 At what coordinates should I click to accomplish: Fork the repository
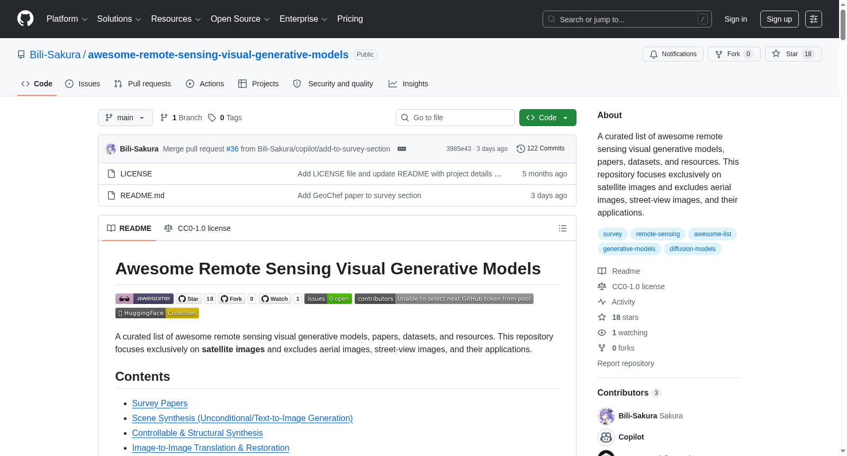(x=734, y=54)
